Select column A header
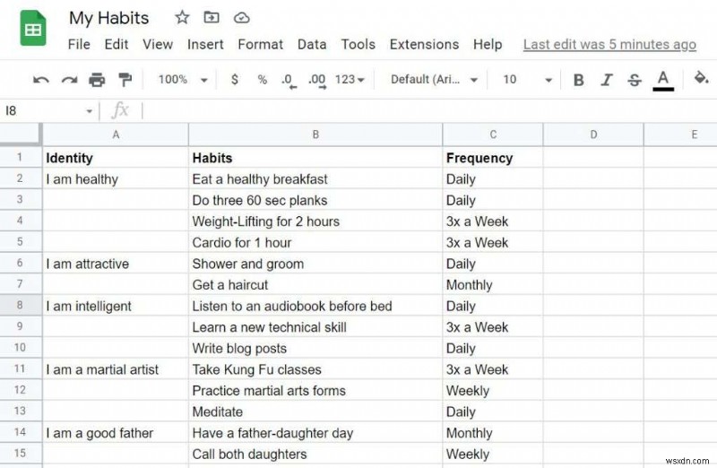The height and width of the screenshot is (468, 717). (x=116, y=134)
